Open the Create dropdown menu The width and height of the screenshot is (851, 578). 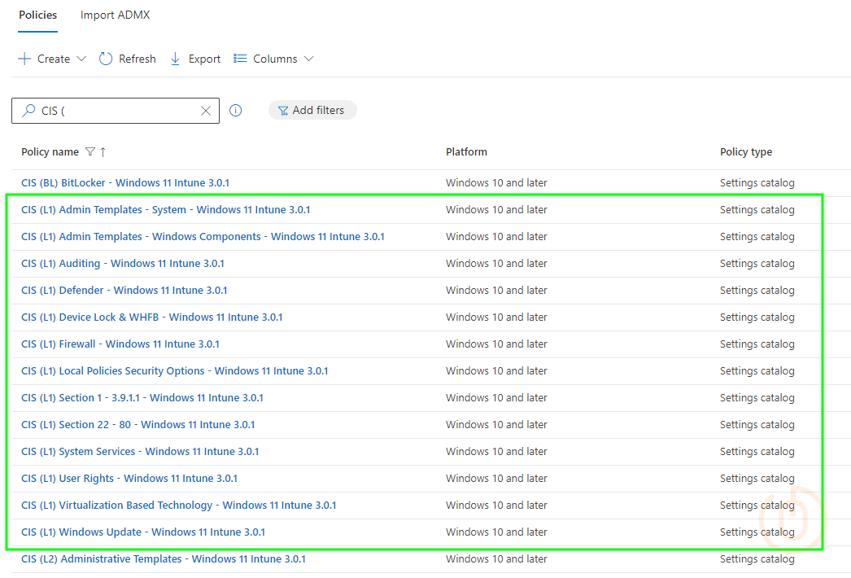tap(52, 59)
